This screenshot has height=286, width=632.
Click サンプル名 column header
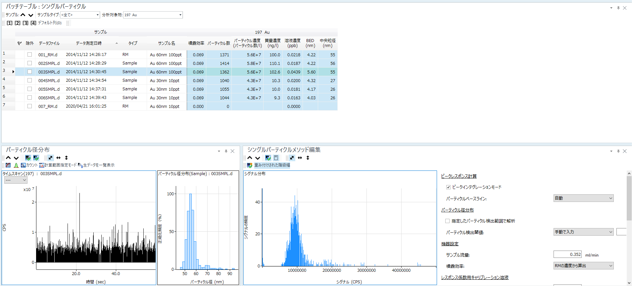point(167,43)
